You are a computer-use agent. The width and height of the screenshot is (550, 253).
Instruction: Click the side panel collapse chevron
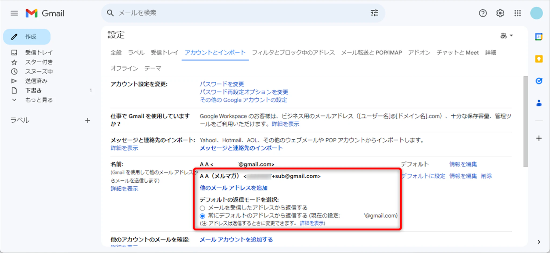(539, 242)
